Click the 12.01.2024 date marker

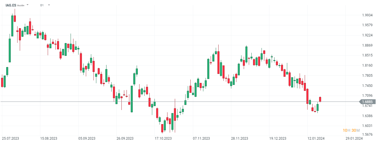316,138
